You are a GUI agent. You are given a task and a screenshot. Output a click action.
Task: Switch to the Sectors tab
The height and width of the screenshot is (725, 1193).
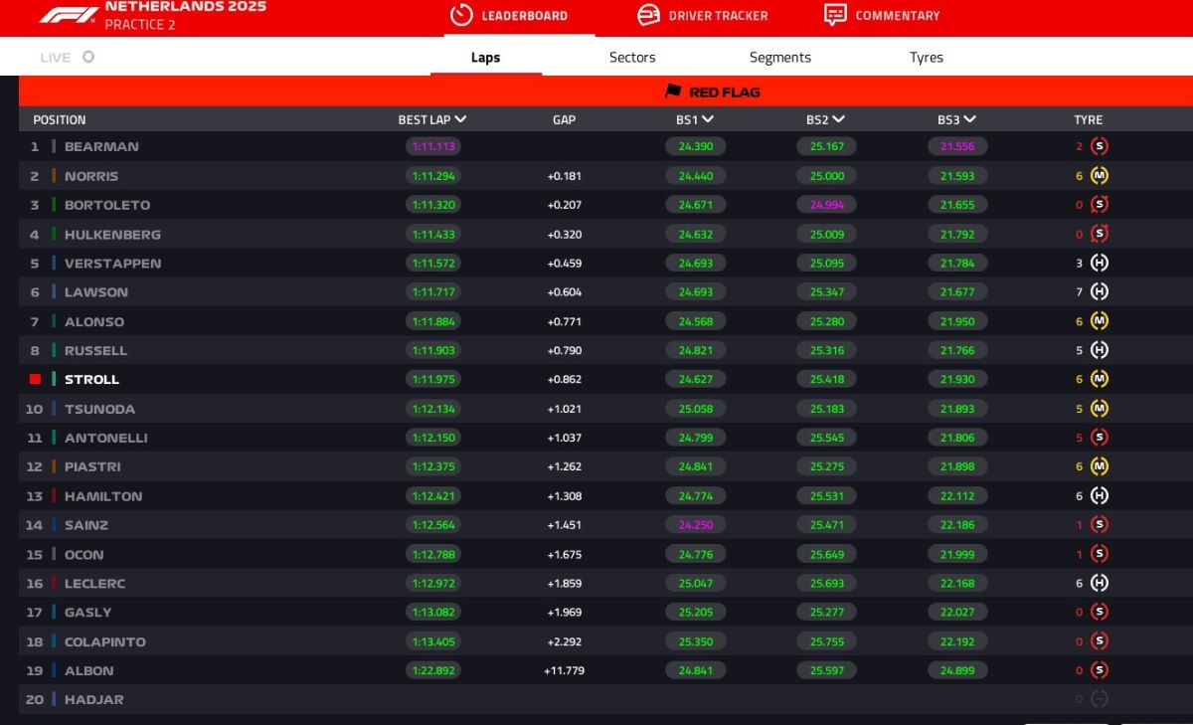[x=632, y=58]
